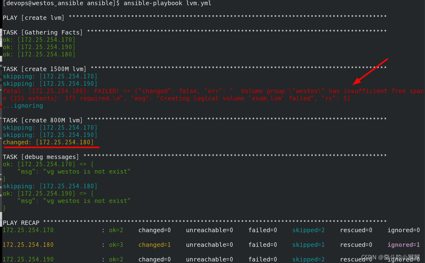Click rescued=0 in the 172.25.254.180 recap row
This screenshot has width=425, height=263.
tap(356, 245)
